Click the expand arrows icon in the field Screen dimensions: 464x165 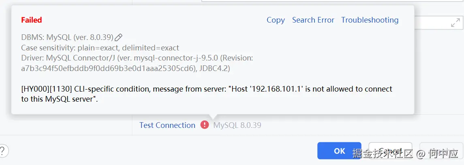[455, 23]
